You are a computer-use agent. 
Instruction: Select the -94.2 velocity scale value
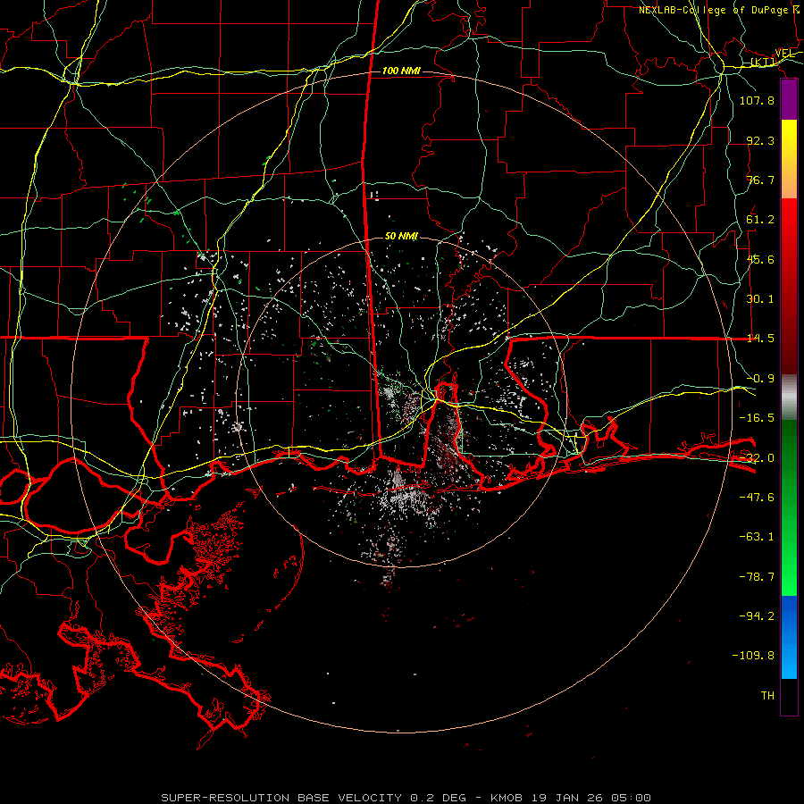click(757, 616)
